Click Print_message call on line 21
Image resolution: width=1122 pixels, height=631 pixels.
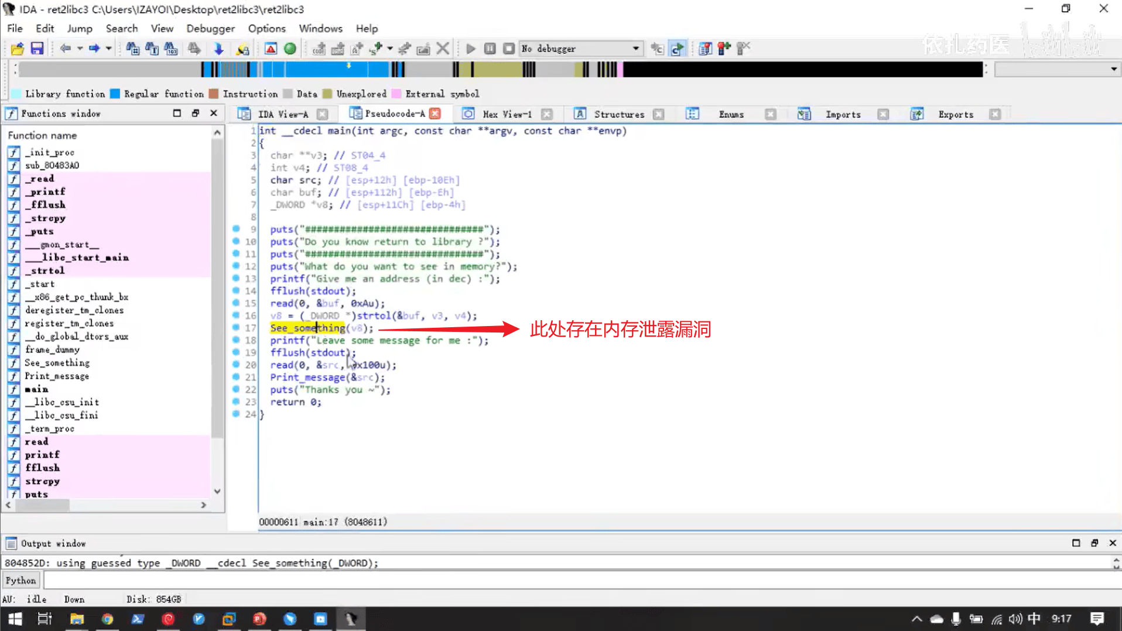[x=307, y=377]
